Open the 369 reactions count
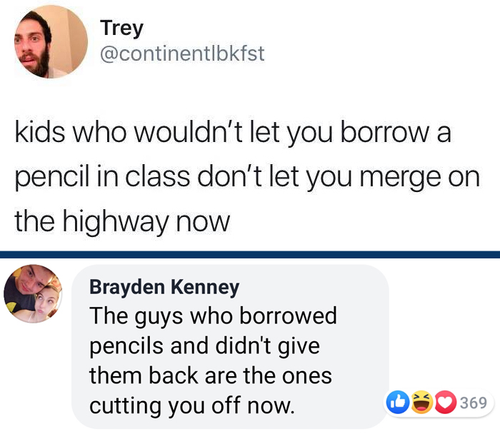Image resolution: width=500 pixels, height=434 pixels. 473,403
